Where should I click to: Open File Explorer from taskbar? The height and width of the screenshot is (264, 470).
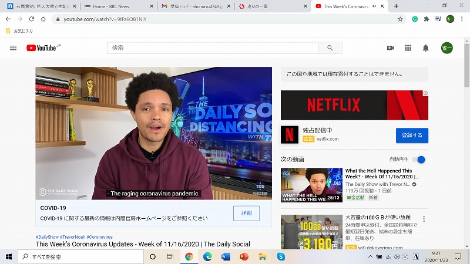pos(262,257)
